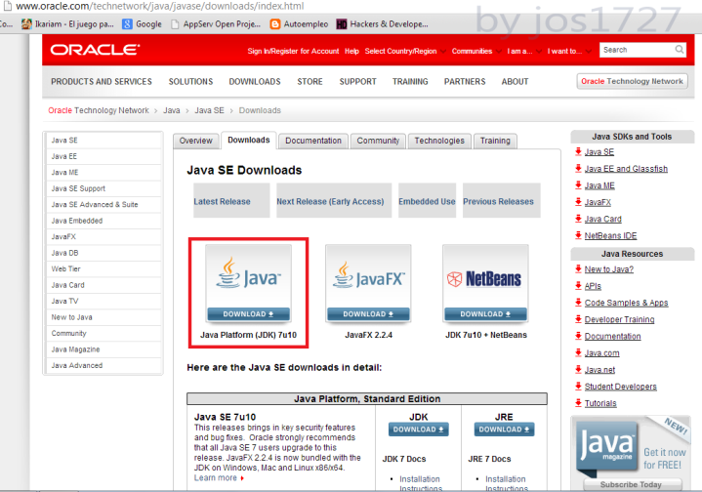This screenshot has width=702, height=492.
Task: Expand the 'I want to...' dropdown
Action: (569, 51)
